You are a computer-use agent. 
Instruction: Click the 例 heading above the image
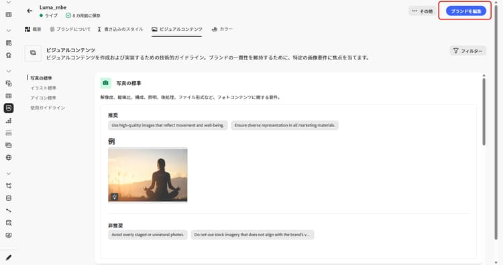(111, 141)
